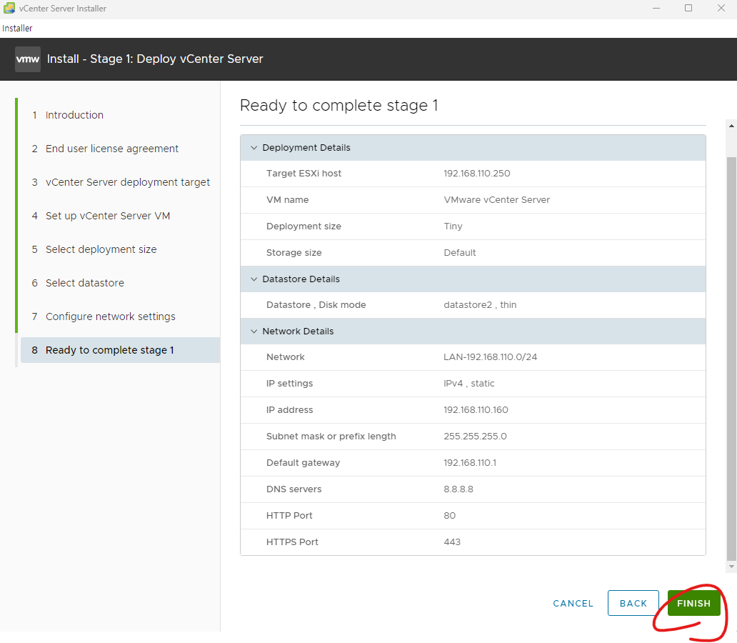
Task: Click the 192.168.110.1 gateway value
Action: [x=470, y=462]
